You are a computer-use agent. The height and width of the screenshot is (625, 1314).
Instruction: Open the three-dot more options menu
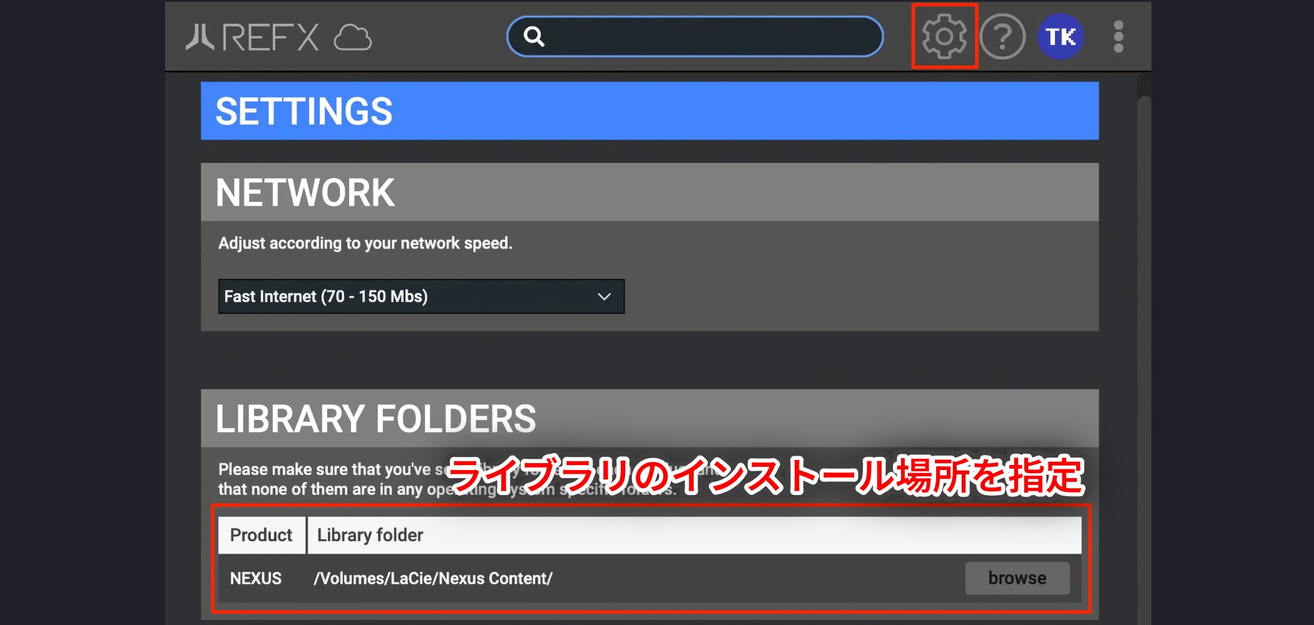[1118, 37]
